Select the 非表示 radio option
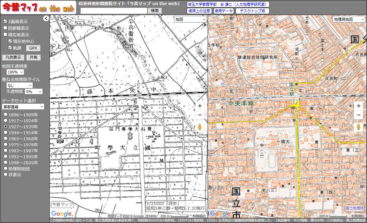 5,174
